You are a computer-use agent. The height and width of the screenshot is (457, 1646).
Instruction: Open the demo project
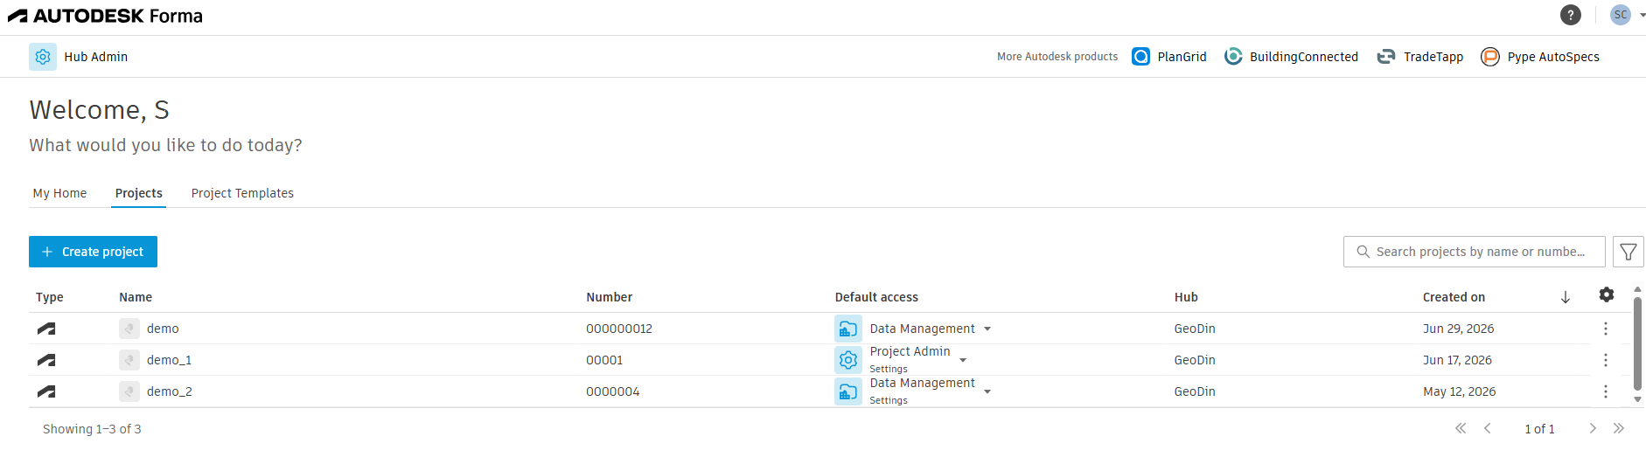point(163,329)
